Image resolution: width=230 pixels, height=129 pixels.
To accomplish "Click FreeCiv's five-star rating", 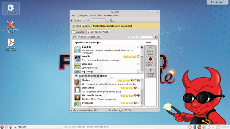I will pyautogui.click(x=130, y=57).
